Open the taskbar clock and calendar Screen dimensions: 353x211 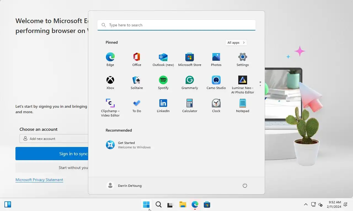(334, 204)
